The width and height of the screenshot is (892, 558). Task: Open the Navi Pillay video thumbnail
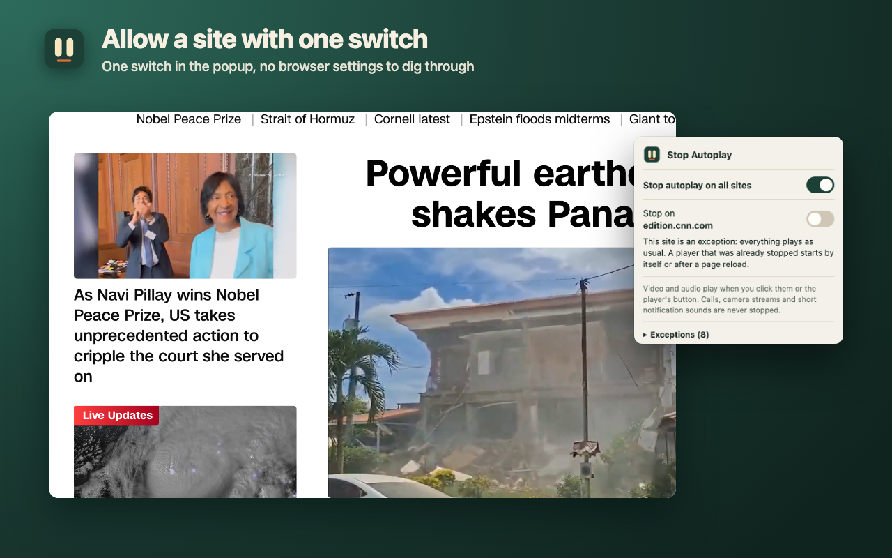[x=185, y=216]
